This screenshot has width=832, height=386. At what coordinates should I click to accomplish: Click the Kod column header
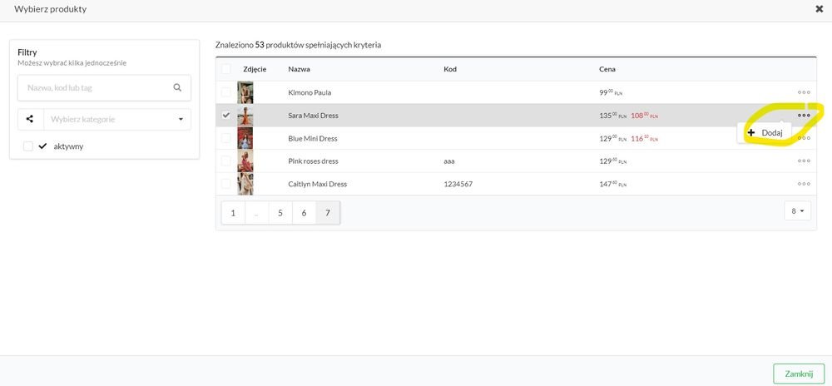(450, 69)
